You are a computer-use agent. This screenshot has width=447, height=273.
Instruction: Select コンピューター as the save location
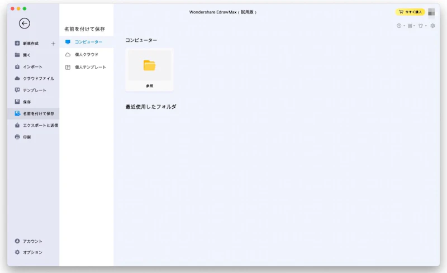[87, 42]
